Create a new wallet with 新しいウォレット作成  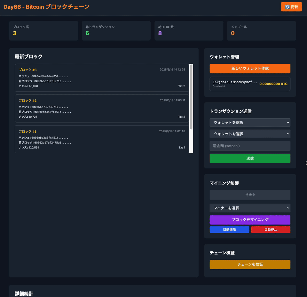click(250, 68)
